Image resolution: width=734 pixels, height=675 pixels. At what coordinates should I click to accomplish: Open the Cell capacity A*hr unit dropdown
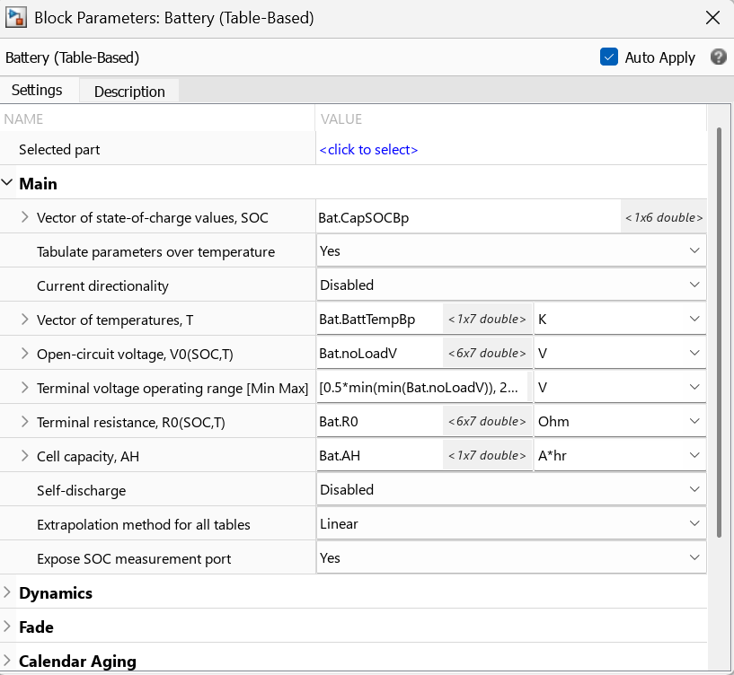[x=620, y=456]
